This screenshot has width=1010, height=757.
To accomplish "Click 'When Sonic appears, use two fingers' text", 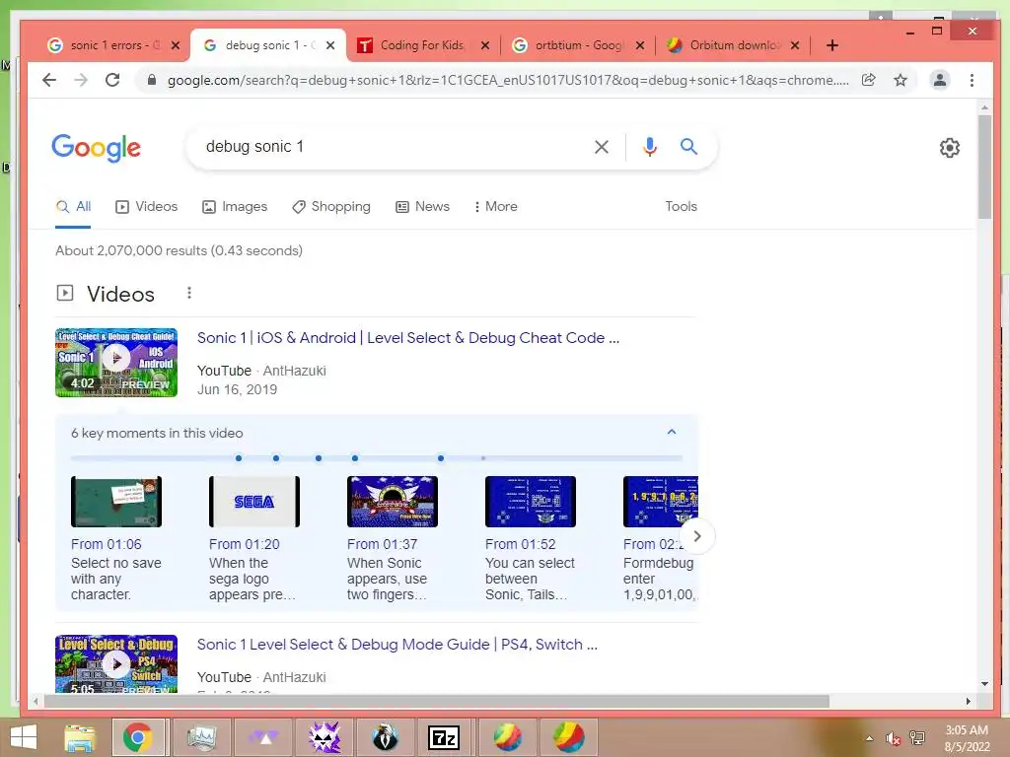I will click(387, 579).
